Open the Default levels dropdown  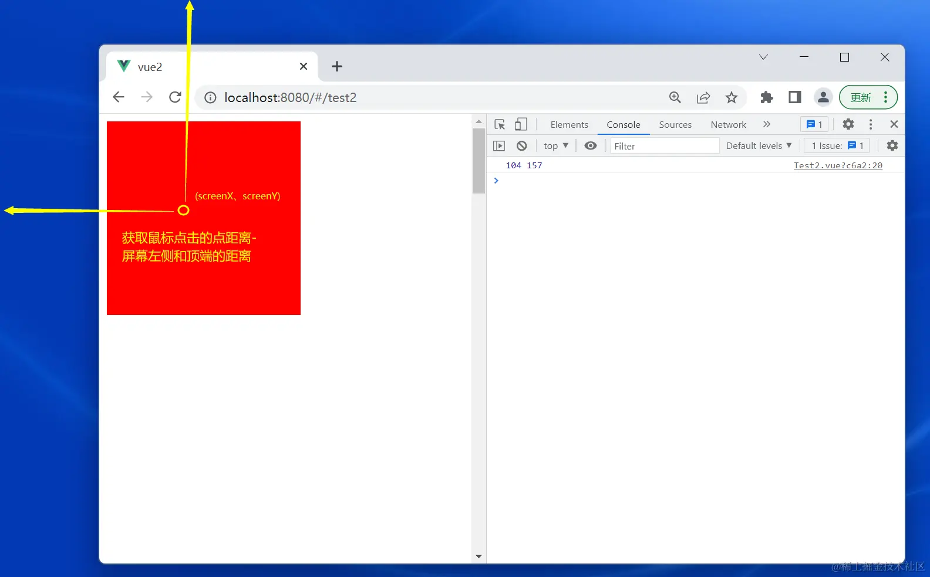pyautogui.click(x=759, y=145)
